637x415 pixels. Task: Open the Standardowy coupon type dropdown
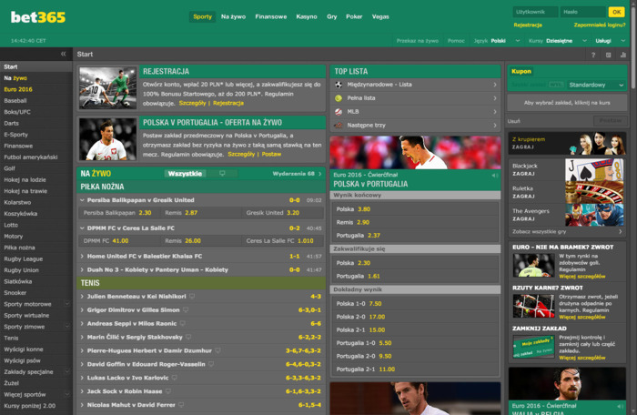[595, 85]
